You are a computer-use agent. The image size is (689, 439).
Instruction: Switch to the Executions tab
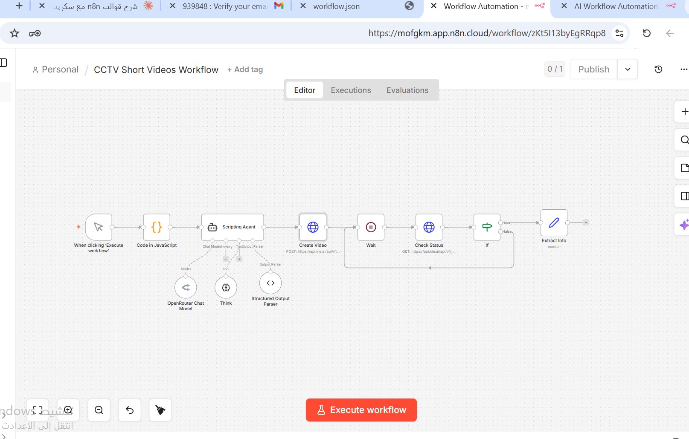[351, 90]
